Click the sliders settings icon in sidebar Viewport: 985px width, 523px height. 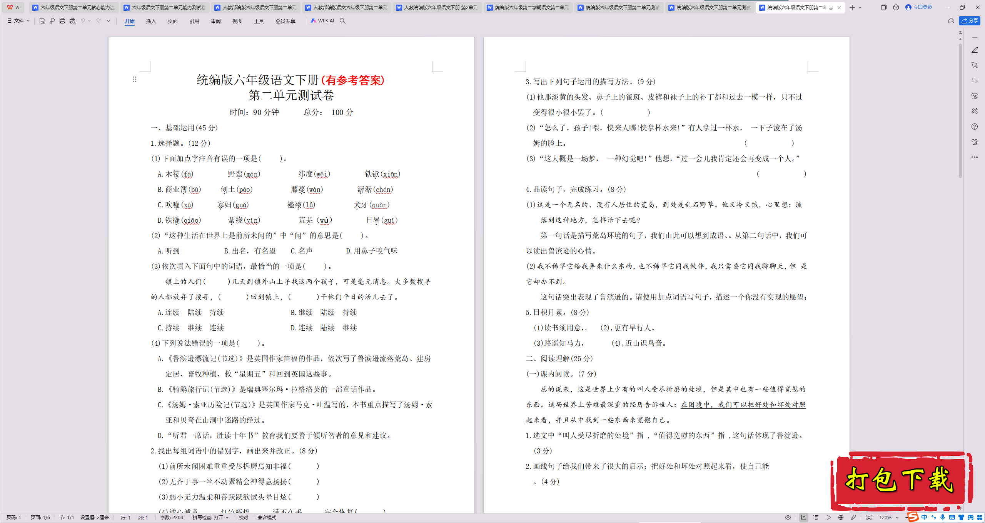pos(975,80)
